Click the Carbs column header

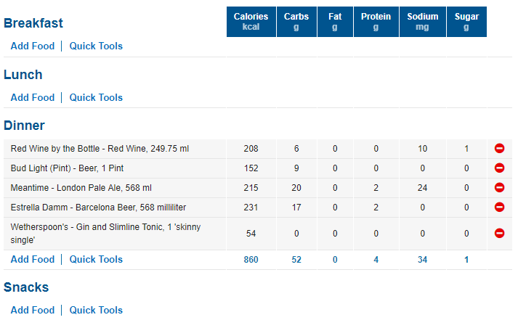point(296,22)
